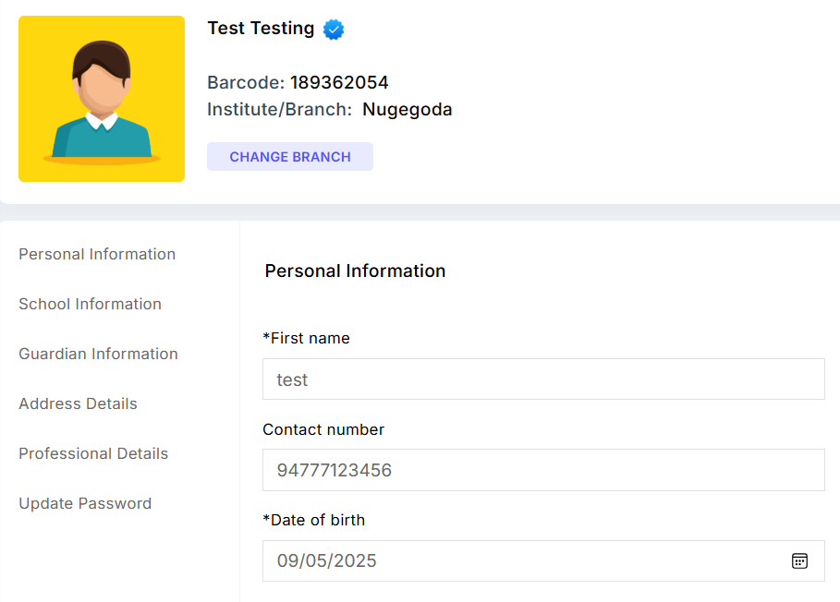Open the Professional Details section
This screenshot has height=602, width=840.
tap(93, 453)
